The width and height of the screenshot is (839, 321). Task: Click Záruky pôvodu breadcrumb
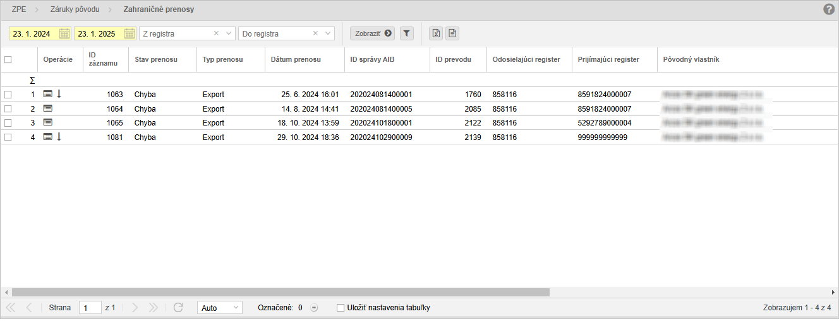(x=75, y=9)
